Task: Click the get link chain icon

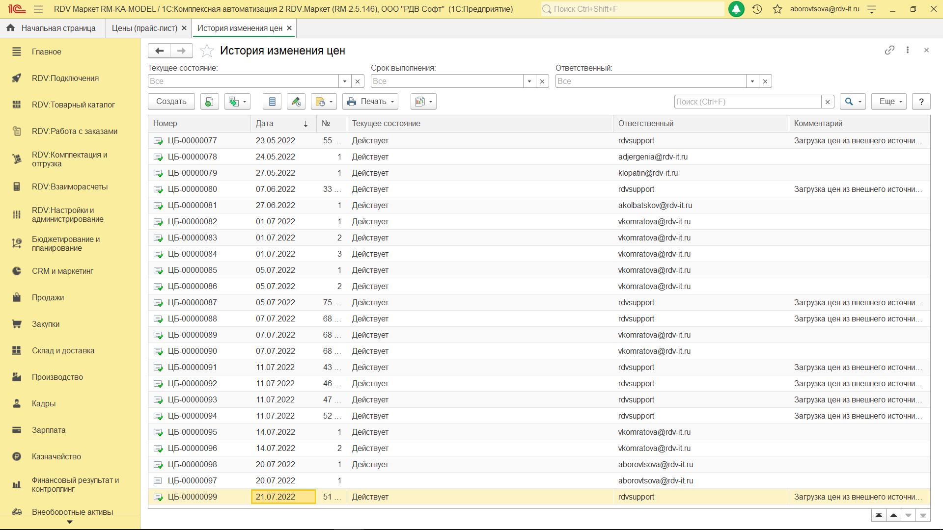Action: (x=889, y=50)
